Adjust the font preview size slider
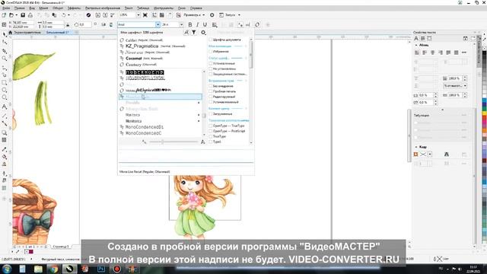The image size is (487, 274). 162,142
